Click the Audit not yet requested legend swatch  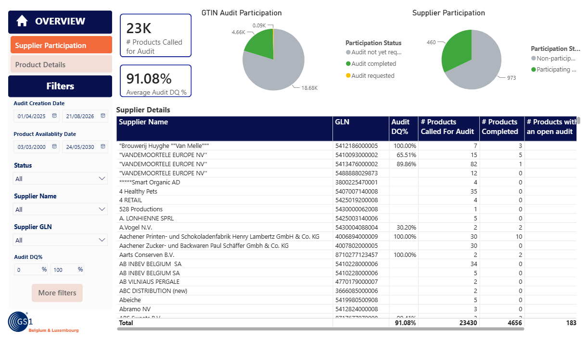pyautogui.click(x=348, y=52)
